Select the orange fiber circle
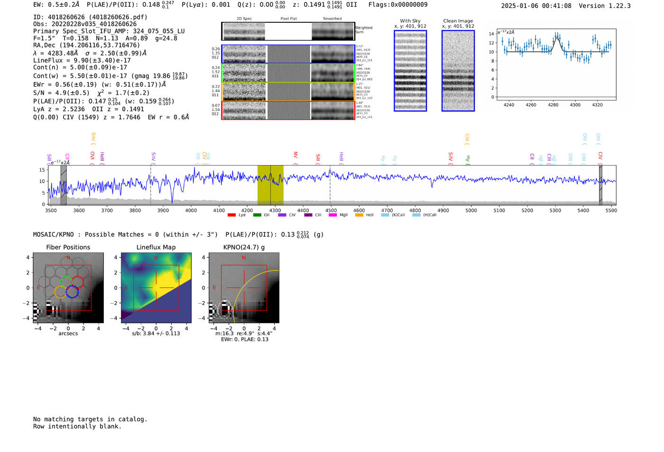 (61, 291)
